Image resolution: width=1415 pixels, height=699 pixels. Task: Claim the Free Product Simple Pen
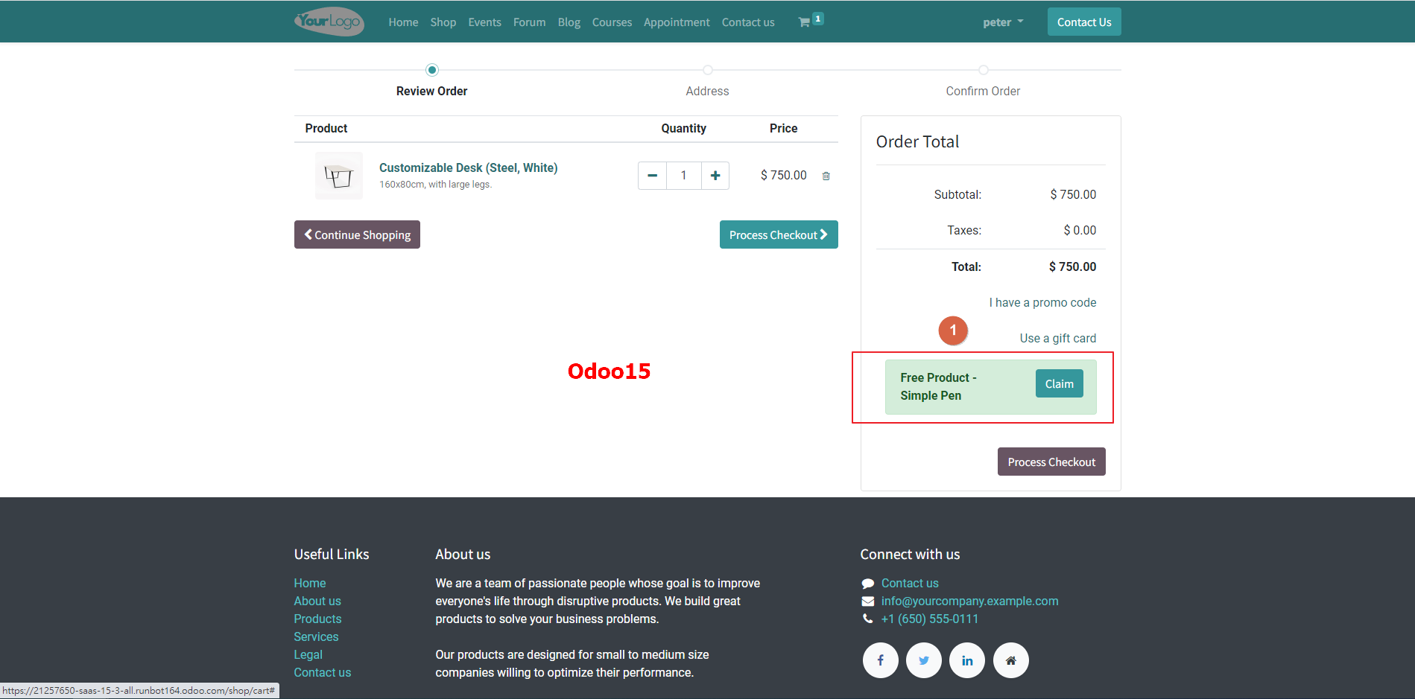click(1059, 383)
